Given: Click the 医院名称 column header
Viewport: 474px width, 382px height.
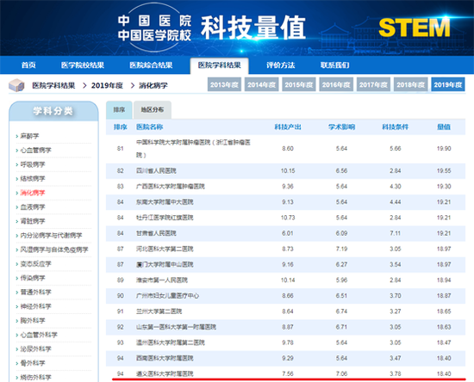Looking at the screenshot, I should pos(150,127).
